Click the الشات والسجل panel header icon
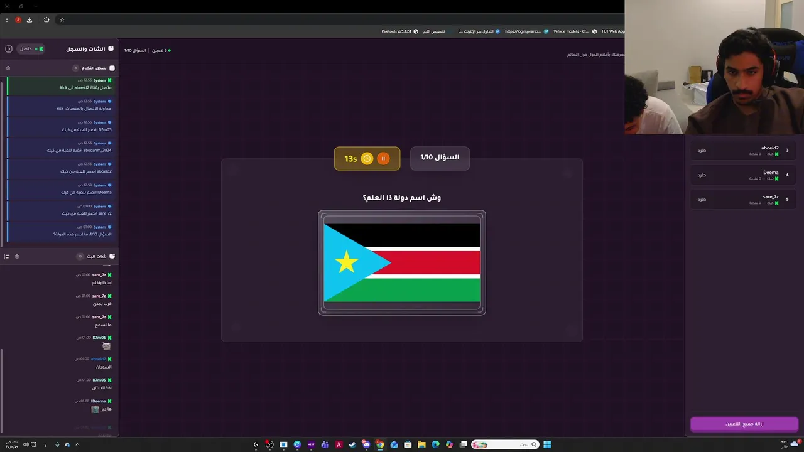804x452 pixels. [111, 49]
